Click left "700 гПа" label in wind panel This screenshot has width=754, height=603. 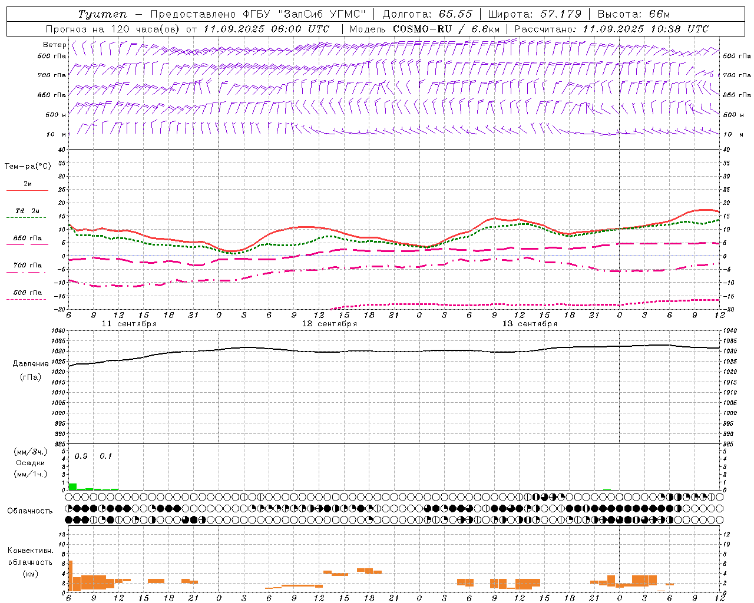(x=52, y=75)
